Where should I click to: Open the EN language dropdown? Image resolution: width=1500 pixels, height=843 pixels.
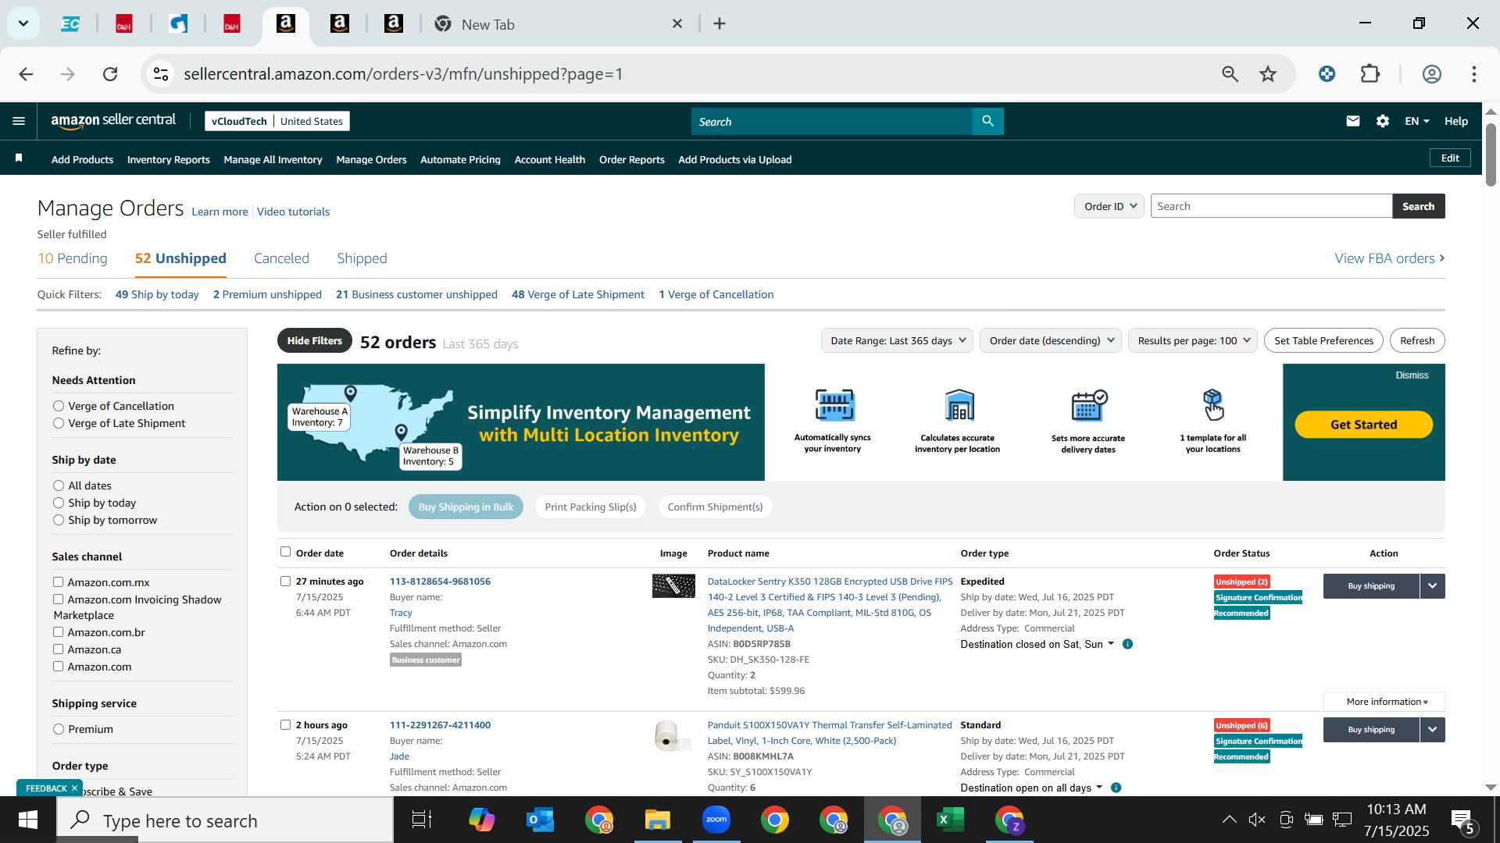(1416, 121)
